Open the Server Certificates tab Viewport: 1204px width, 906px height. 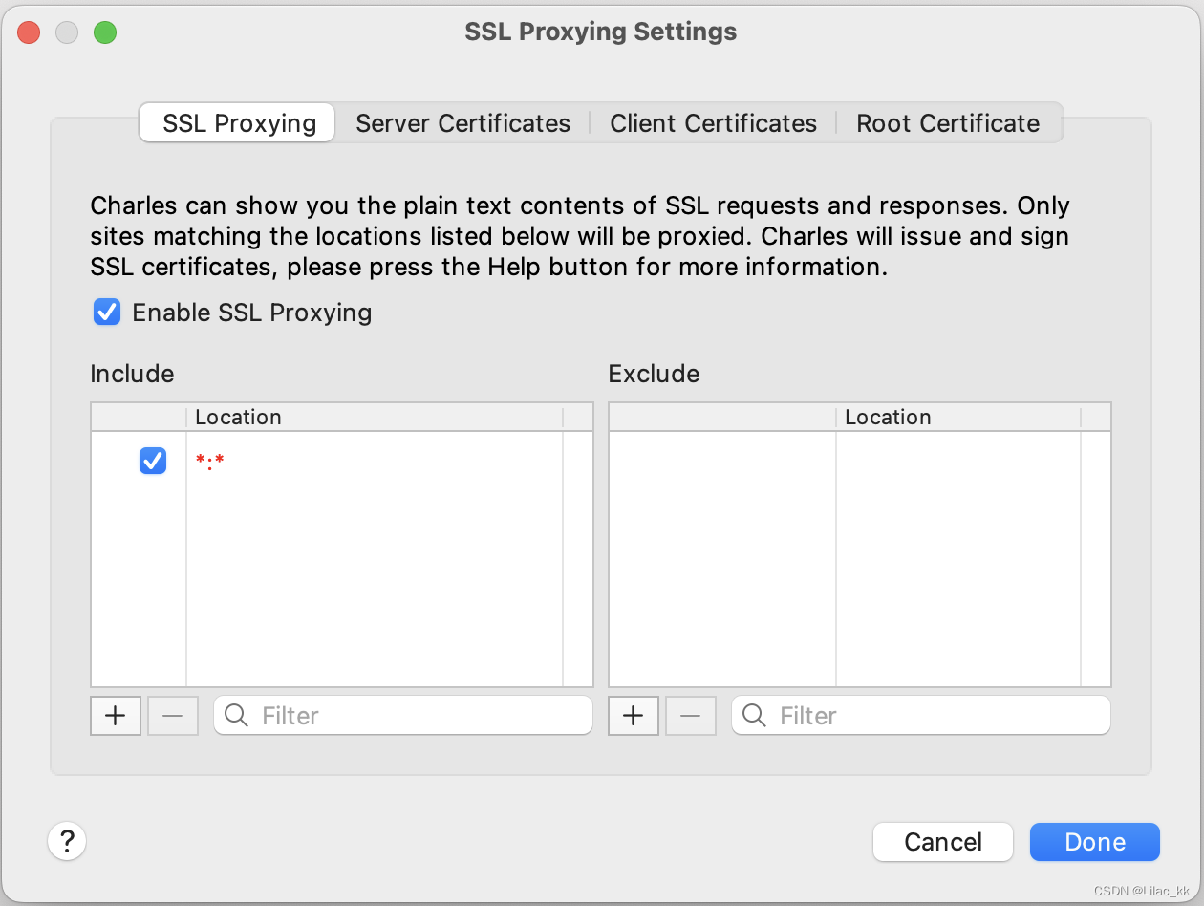tap(462, 123)
